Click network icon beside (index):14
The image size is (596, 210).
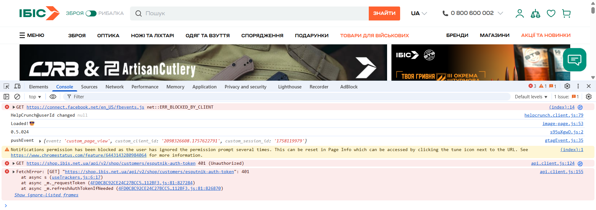[580, 107]
